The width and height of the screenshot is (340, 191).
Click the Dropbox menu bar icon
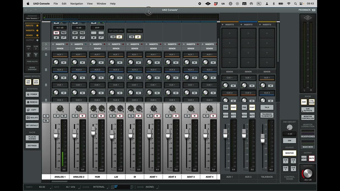(216, 4)
